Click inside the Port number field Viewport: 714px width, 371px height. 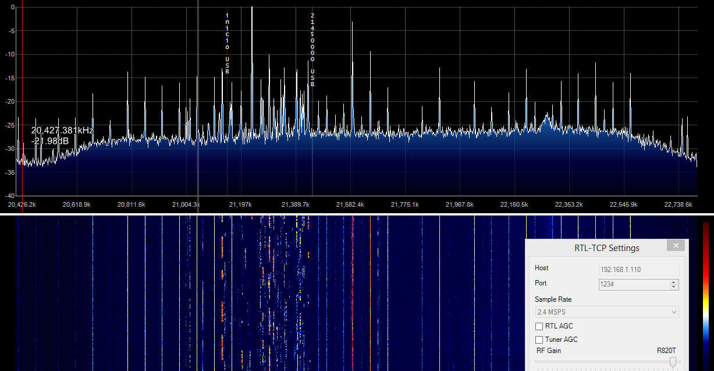click(x=634, y=284)
